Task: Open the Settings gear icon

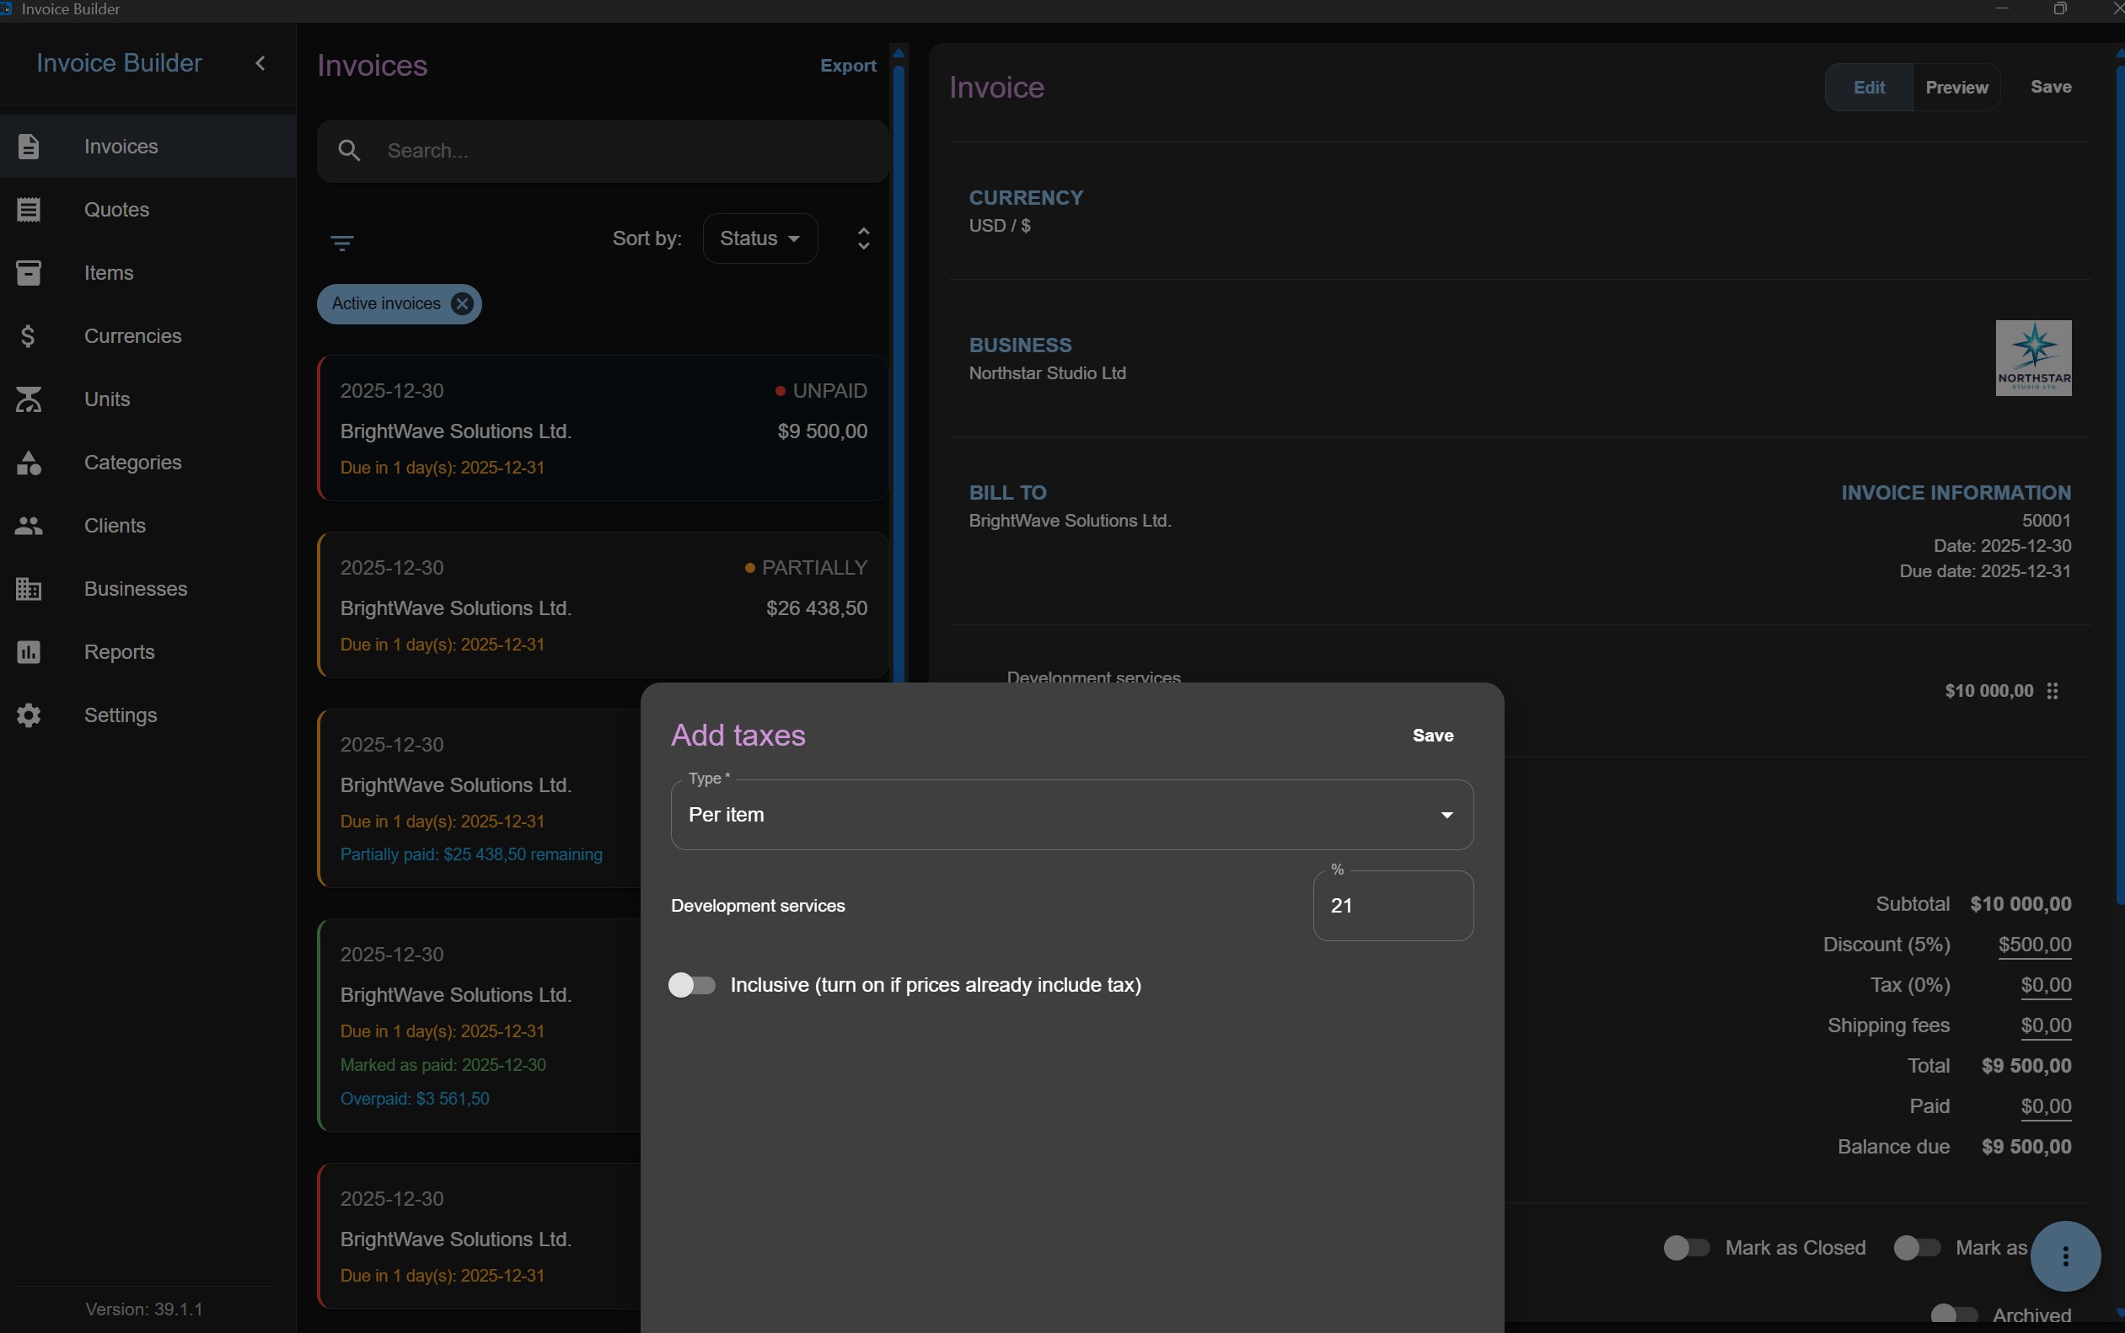Action: click(x=28, y=715)
